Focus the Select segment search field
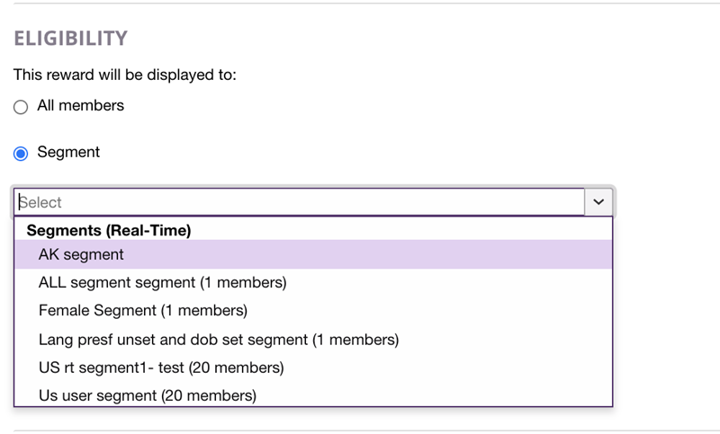The width and height of the screenshot is (720, 434). 297,202
